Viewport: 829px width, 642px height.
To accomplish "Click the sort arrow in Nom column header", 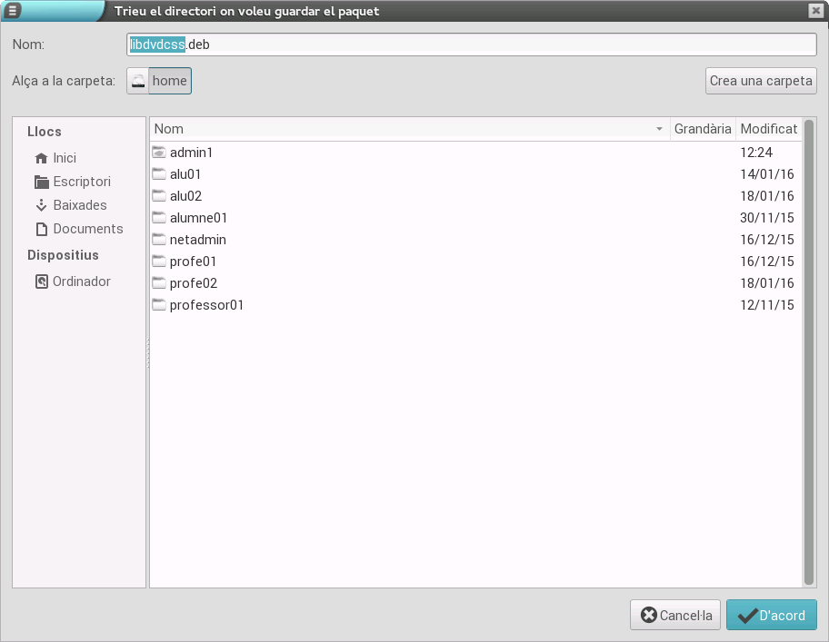I will (x=659, y=129).
